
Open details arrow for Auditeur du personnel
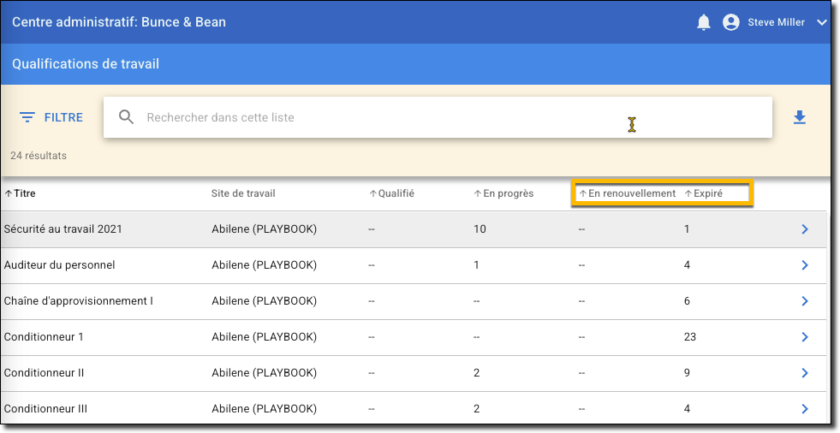804,265
